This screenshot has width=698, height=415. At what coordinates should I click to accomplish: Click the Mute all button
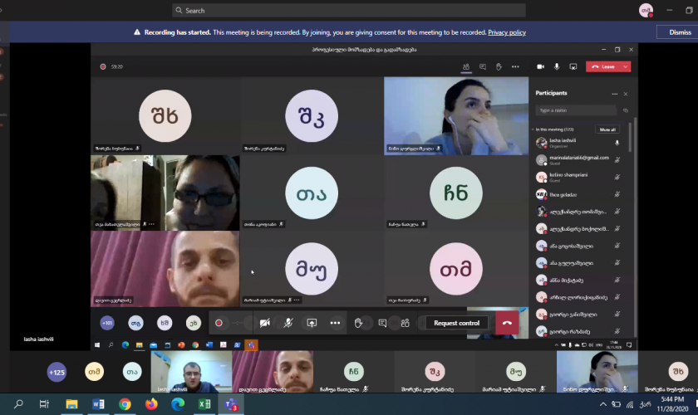[x=607, y=129]
